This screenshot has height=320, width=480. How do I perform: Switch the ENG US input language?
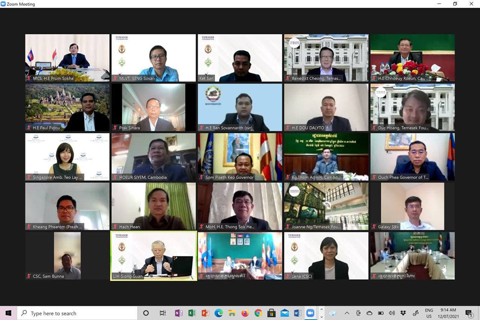(429, 313)
